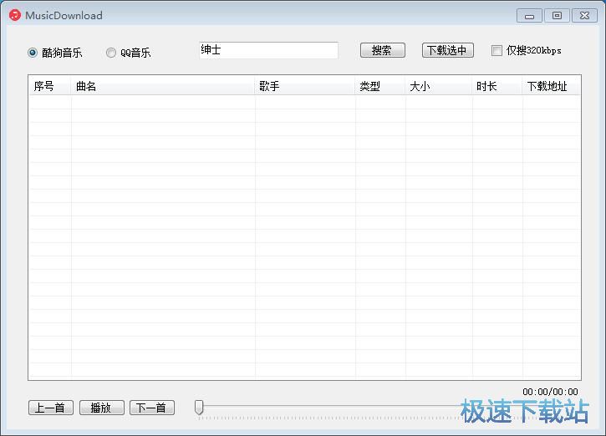Screen dimensions: 606x436
Task: Sort by the 序号 column header
Action: pos(50,86)
